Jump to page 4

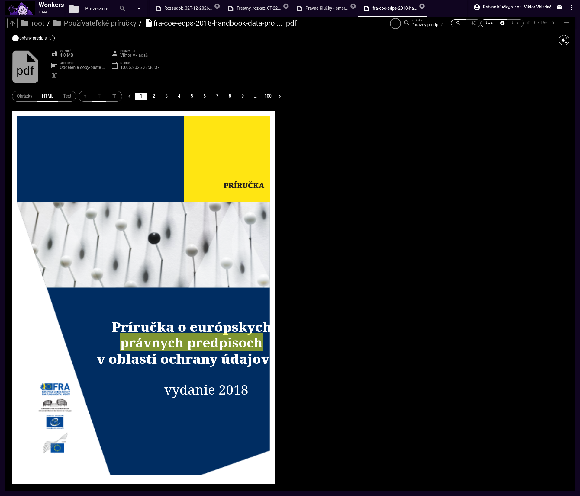(179, 96)
